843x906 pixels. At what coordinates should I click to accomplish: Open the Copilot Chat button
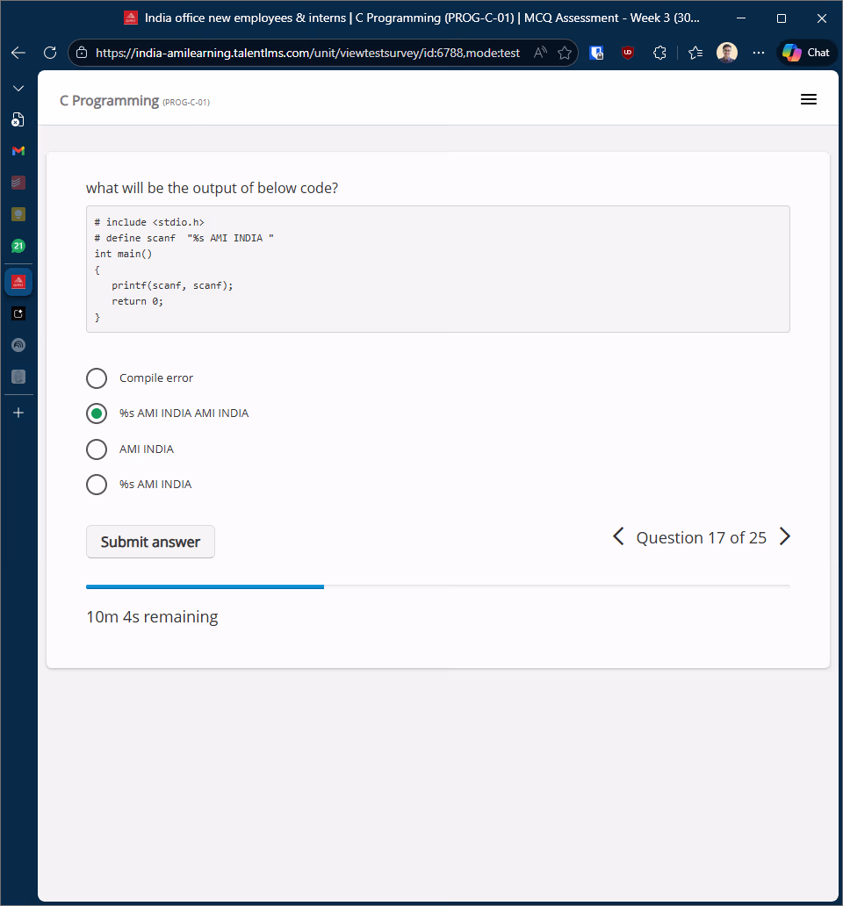[x=806, y=53]
